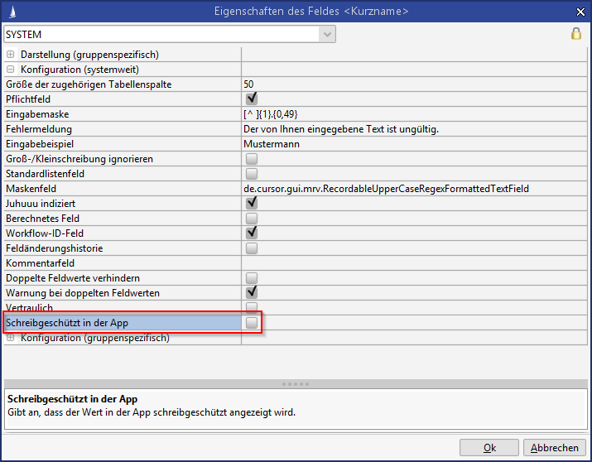Click the splitter handle above description panel
This screenshot has height=462, width=592.
(296, 384)
